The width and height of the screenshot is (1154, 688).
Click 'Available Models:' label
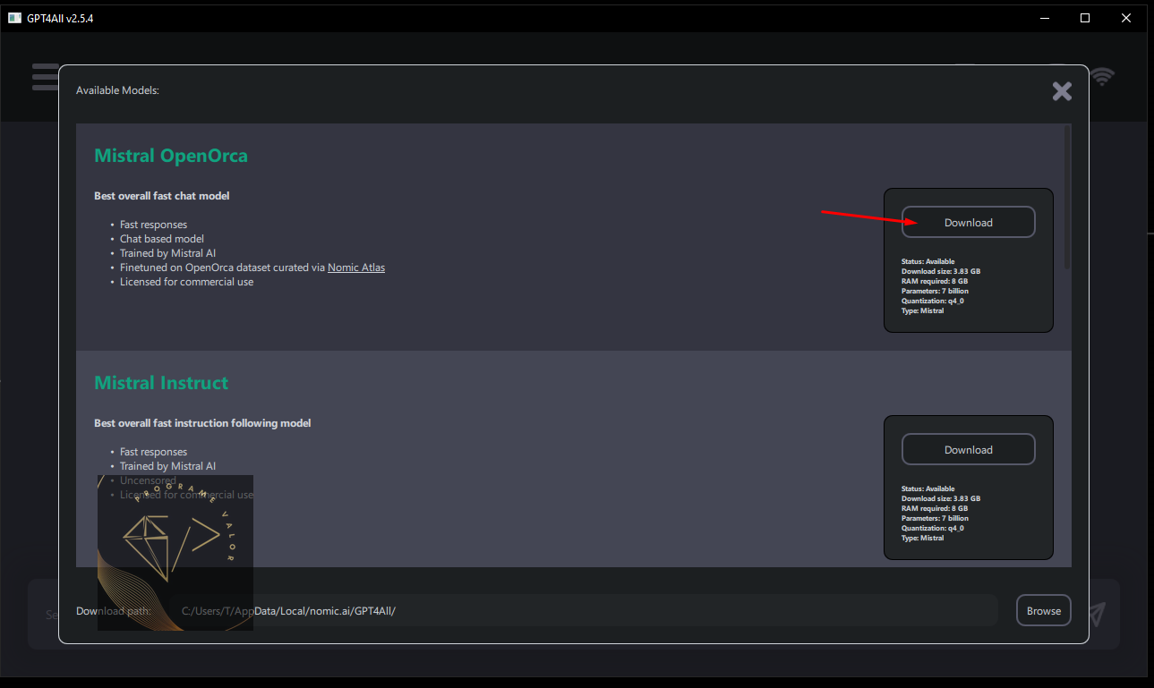click(x=117, y=90)
